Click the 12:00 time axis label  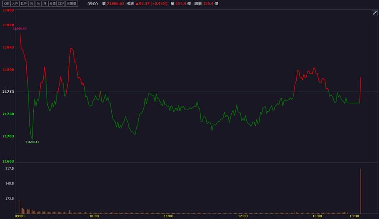(243, 216)
